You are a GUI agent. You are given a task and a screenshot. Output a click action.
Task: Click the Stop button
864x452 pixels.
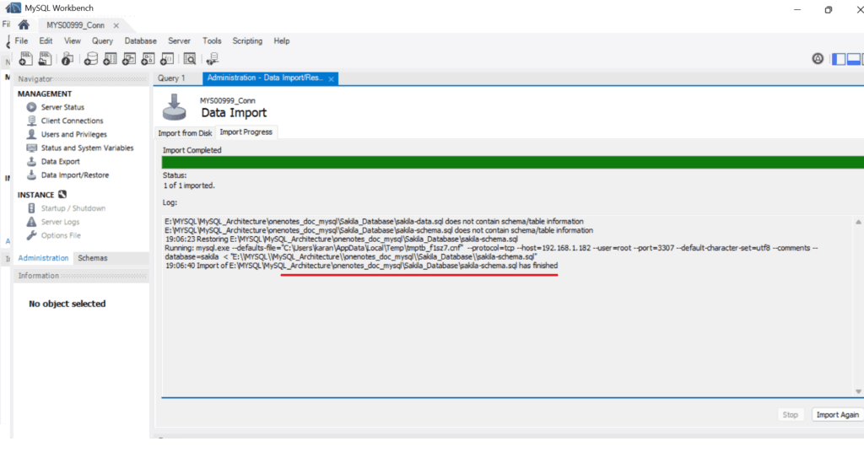(x=790, y=415)
